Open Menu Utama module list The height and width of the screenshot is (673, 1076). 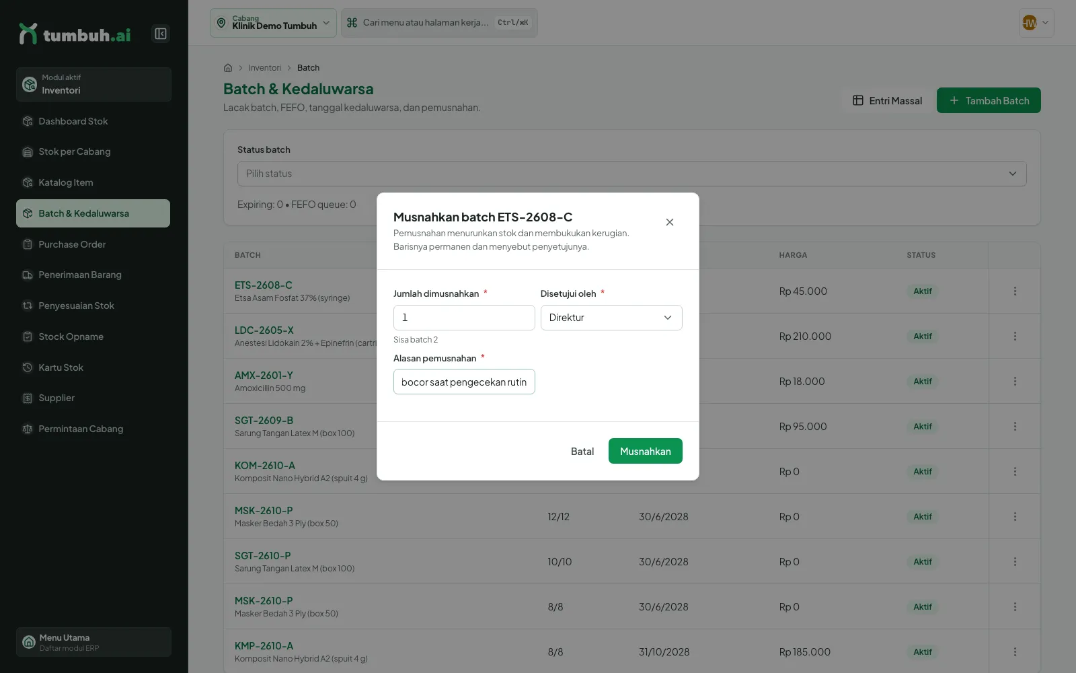(x=93, y=642)
